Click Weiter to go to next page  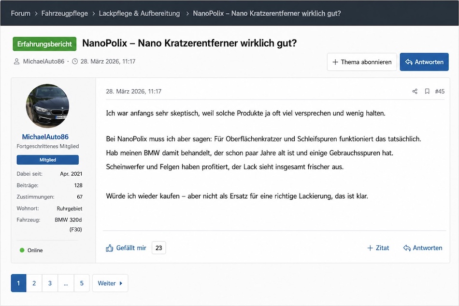[110, 283]
